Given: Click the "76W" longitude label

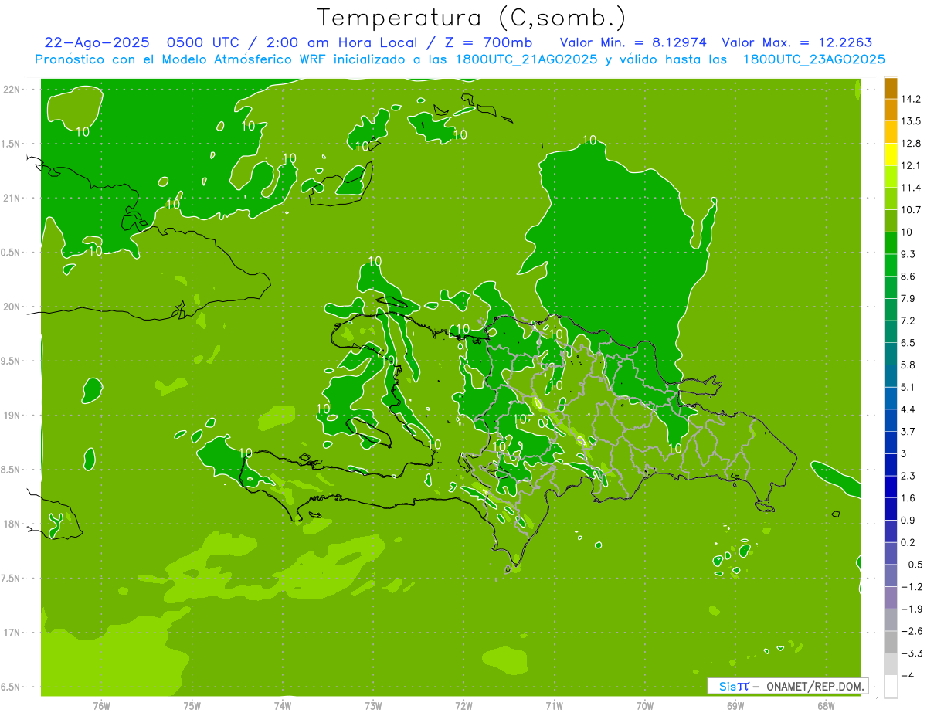Looking at the screenshot, I should pos(101,705).
